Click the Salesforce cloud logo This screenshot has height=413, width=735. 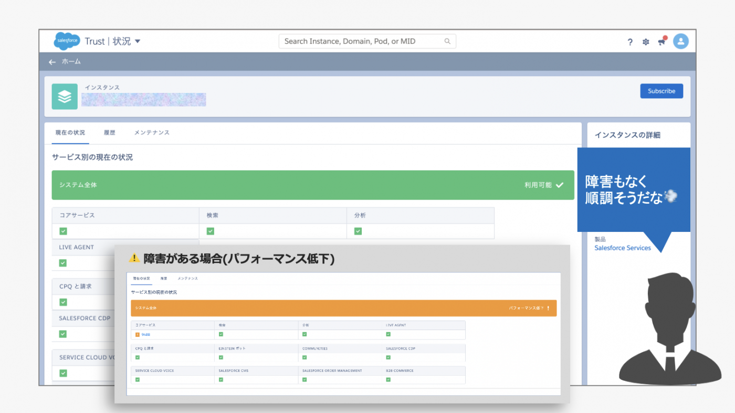click(x=67, y=41)
